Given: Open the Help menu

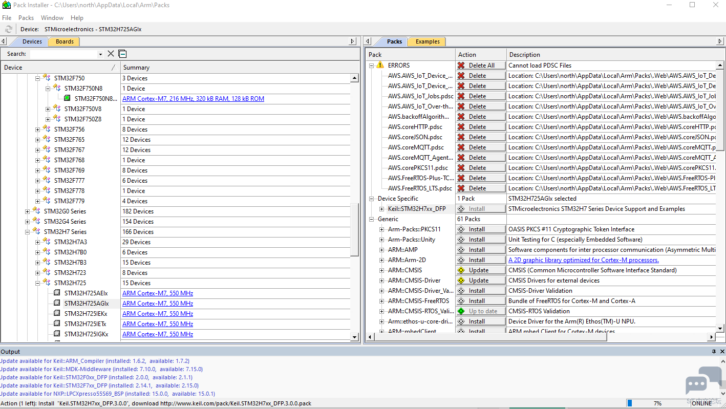Looking at the screenshot, I should (77, 17).
